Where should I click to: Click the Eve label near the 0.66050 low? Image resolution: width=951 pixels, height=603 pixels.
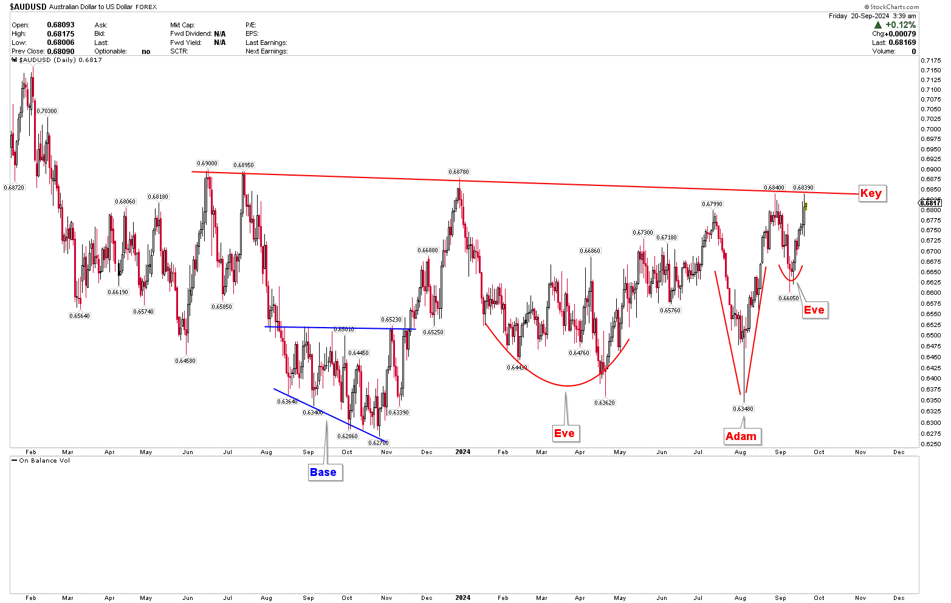tap(814, 310)
